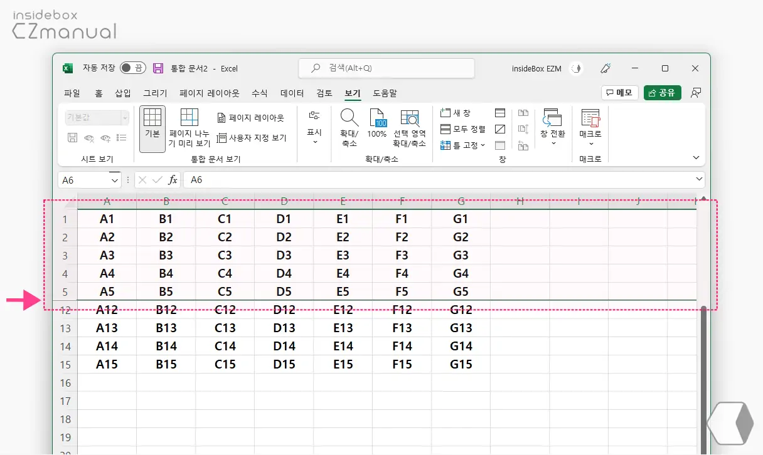This screenshot has height=455, width=763.
Task: Click the exit sheet view eye icon
Action: coord(89,138)
